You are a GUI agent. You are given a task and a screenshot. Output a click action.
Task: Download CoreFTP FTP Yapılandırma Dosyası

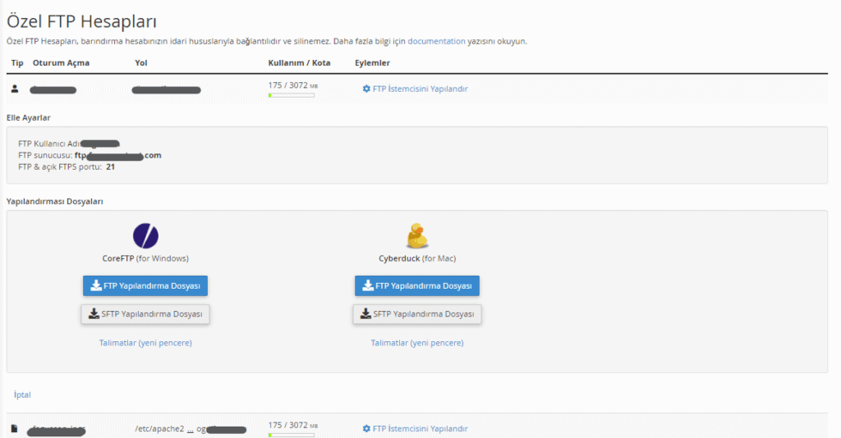(x=145, y=286)
